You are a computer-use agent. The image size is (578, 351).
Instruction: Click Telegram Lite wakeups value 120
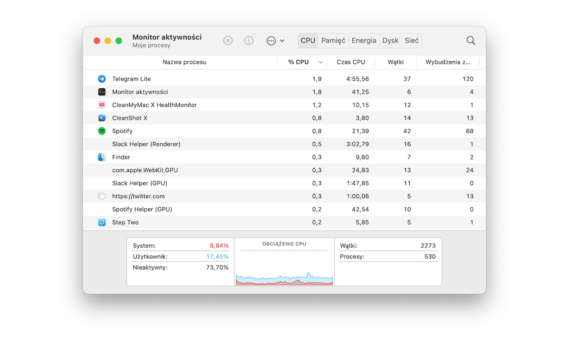click(468, 79)
